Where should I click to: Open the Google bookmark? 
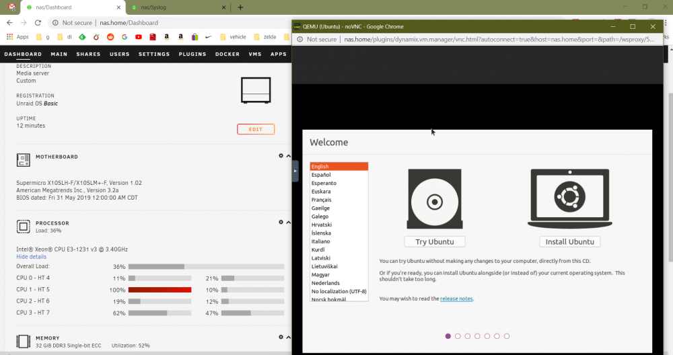pos(125,37)
